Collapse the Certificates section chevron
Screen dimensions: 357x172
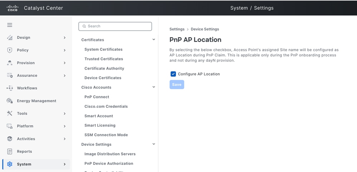coord(154,40)
